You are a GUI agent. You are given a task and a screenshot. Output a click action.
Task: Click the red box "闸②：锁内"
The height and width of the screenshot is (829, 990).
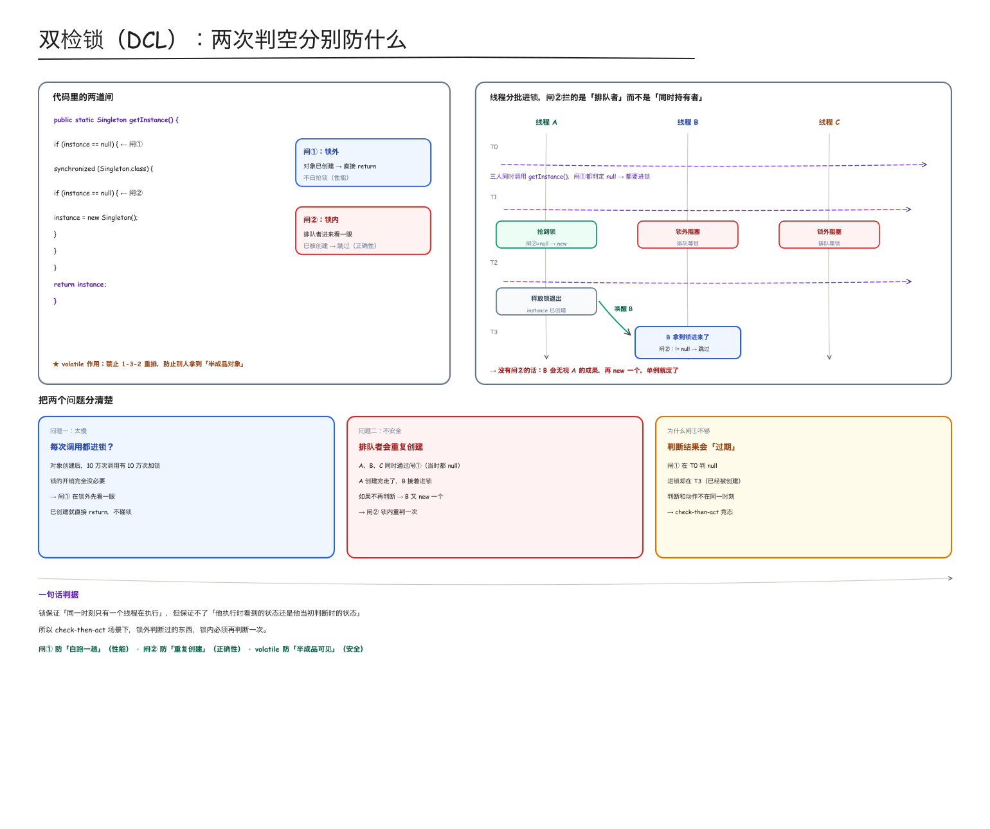click(363, 231)
